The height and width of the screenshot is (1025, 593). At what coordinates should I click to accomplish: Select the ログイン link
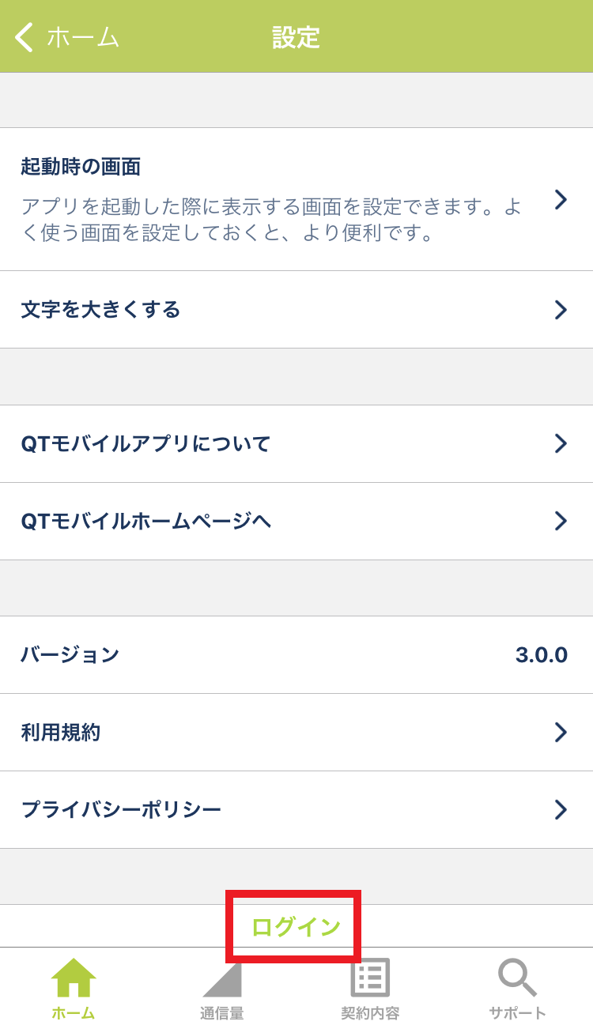tap(296, 927)
